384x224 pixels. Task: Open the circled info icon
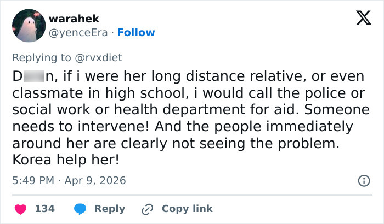pyautogui.click(x=363, y=180)
